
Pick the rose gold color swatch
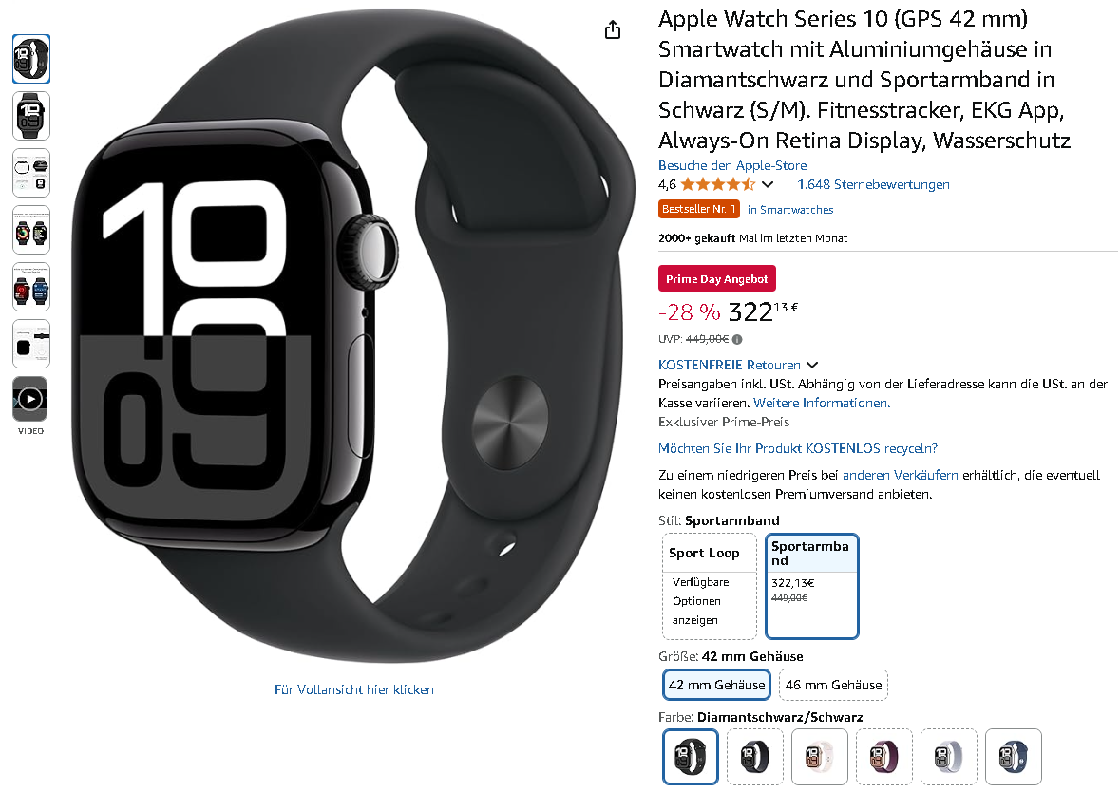coord(819,756)
